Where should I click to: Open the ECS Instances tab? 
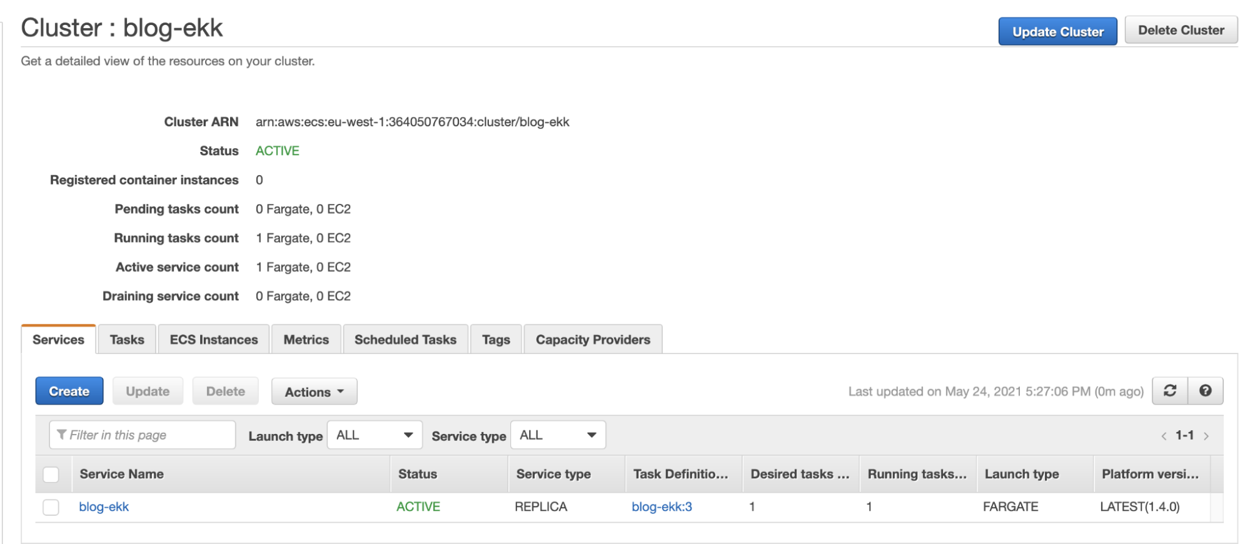[x=214, y=340]
